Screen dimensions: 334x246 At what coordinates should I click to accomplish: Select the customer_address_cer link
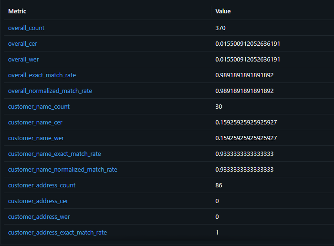38,201
